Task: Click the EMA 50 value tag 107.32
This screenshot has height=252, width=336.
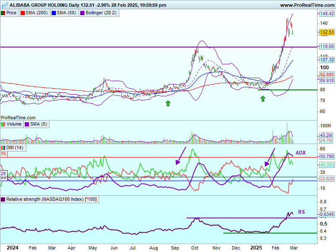Action: 326,60
